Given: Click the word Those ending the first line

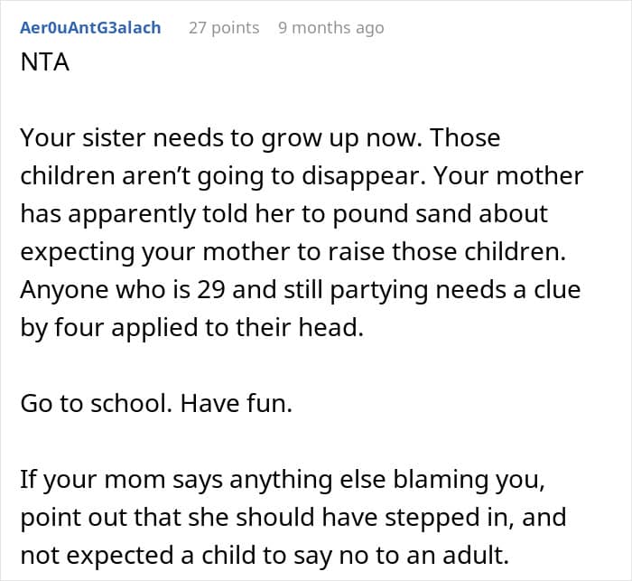Looking at the screenshot, I should (x=465, y=138).
